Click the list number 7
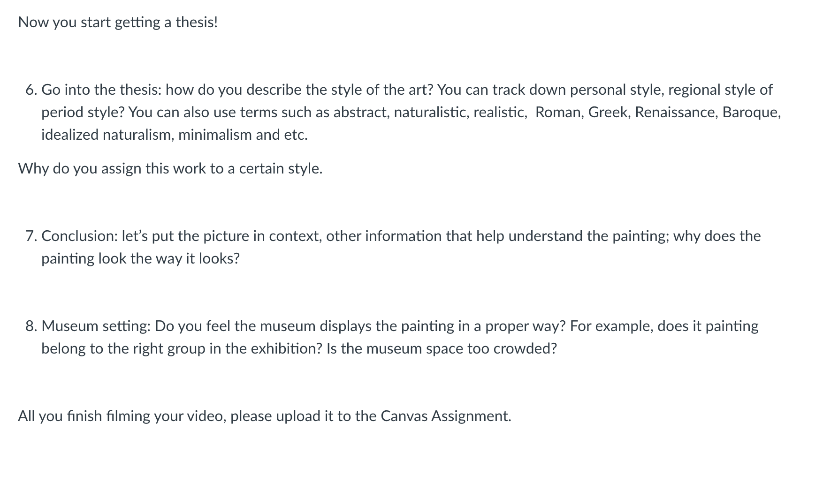The width and height of the screenshot is (823, 498). (x=31, y=236)
